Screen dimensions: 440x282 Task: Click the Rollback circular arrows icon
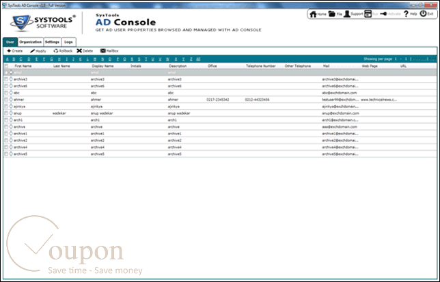point(56,51)
